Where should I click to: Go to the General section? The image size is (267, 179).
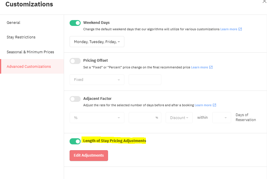tap(13, 23)
